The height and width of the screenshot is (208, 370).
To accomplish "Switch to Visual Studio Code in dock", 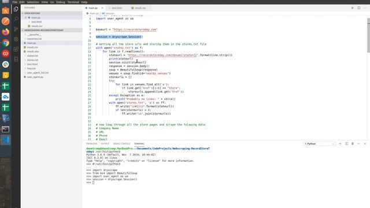I will 6,140.
